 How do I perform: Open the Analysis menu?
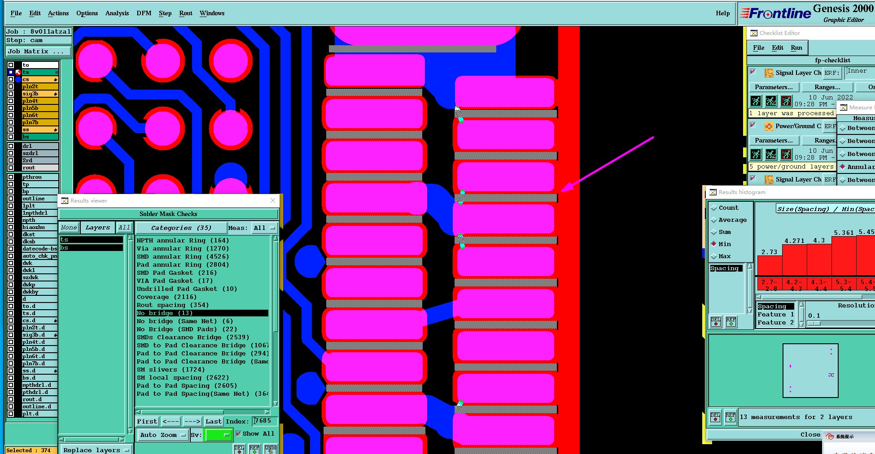point(117,13)
